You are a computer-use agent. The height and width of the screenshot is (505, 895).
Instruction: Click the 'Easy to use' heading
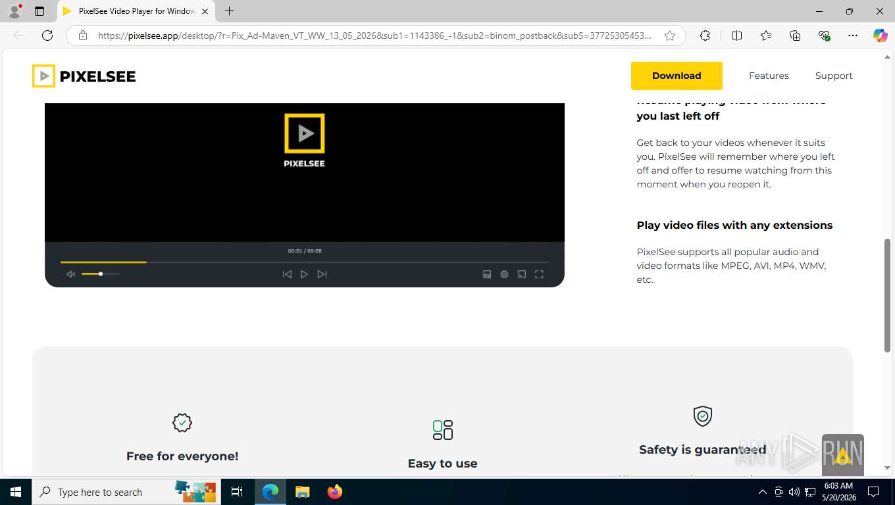pyautogui.click(x=442, y=463)
